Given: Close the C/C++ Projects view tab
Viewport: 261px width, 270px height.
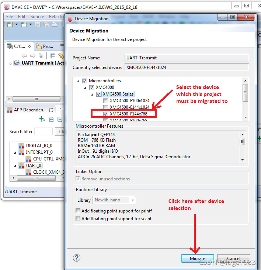Looking at the screenshot, I should [29, 46].
